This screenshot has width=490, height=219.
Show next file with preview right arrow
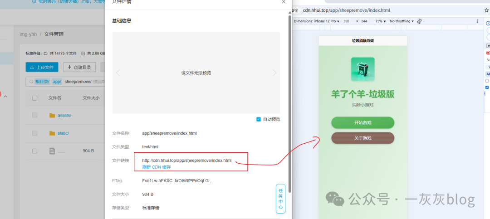point(274,73)
